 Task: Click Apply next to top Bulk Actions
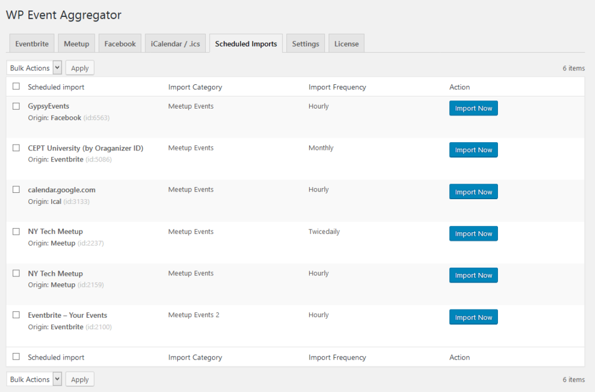click(80, 67)
